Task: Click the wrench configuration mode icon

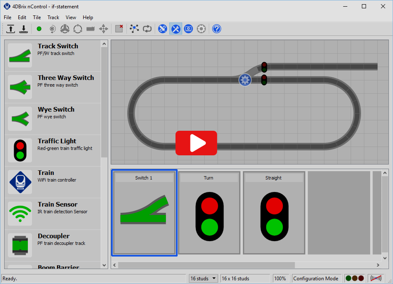Action: click(x=175, y=29)
